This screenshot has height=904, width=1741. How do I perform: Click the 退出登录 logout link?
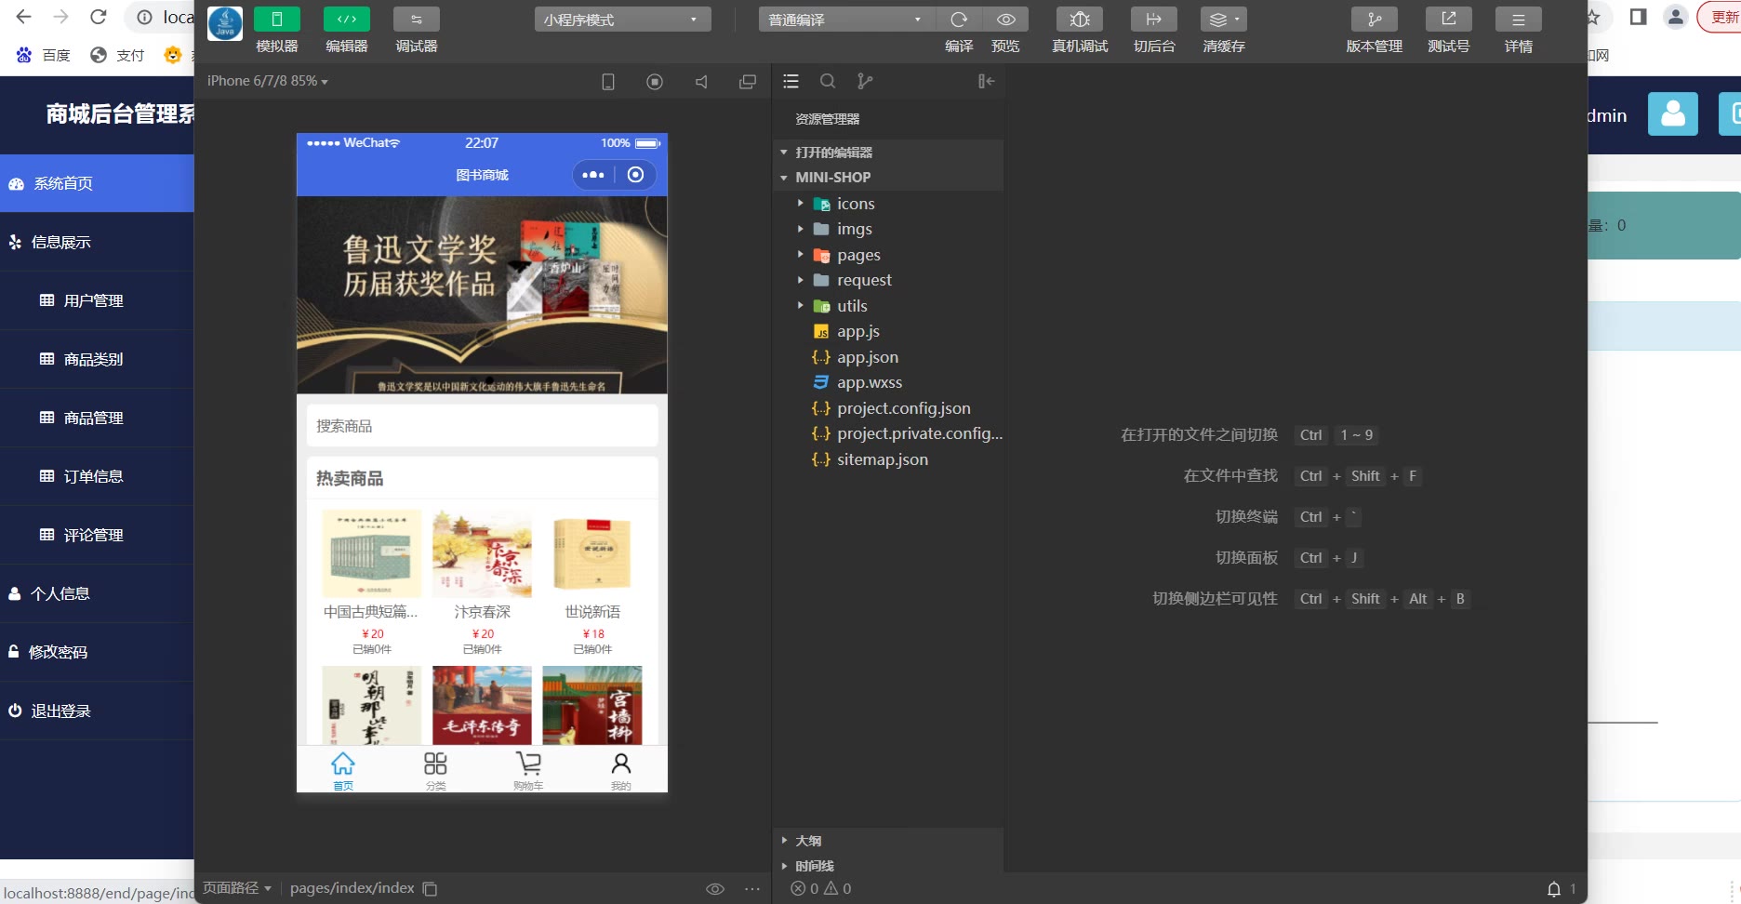[60, 711]
